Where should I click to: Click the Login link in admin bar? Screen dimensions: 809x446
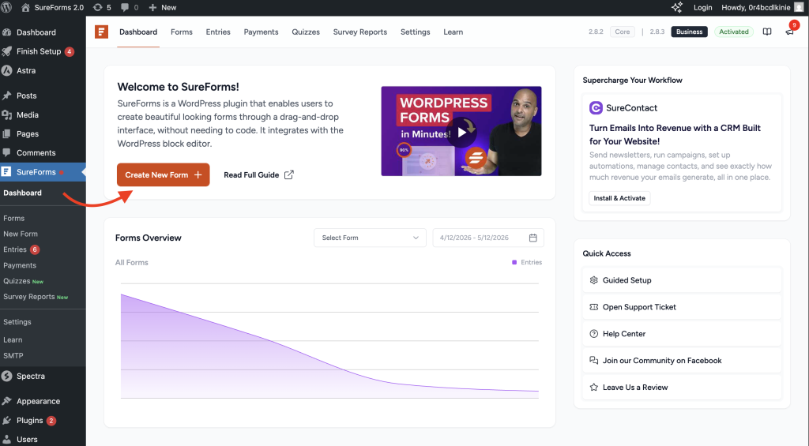point(702,7)
